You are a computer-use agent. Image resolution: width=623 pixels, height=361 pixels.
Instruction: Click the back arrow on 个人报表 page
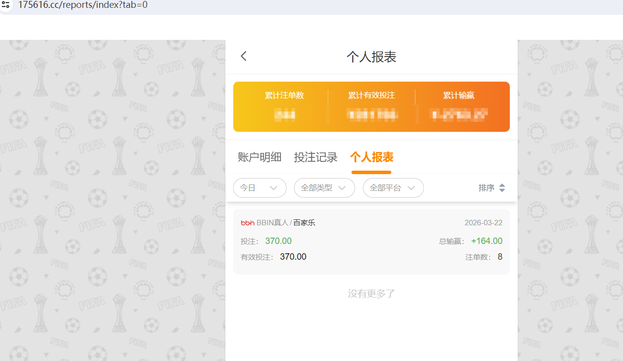[243, 56]
